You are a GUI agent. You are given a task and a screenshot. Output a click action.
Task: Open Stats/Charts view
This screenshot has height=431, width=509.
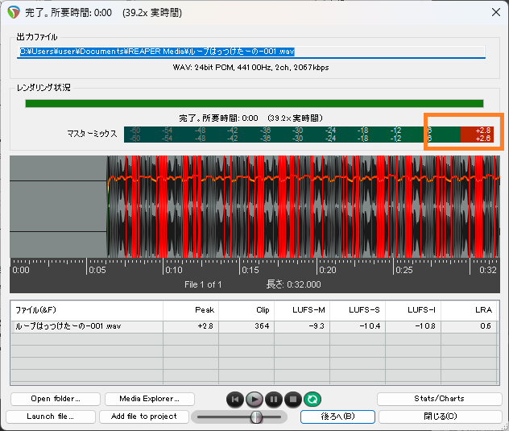pos(439,399)
